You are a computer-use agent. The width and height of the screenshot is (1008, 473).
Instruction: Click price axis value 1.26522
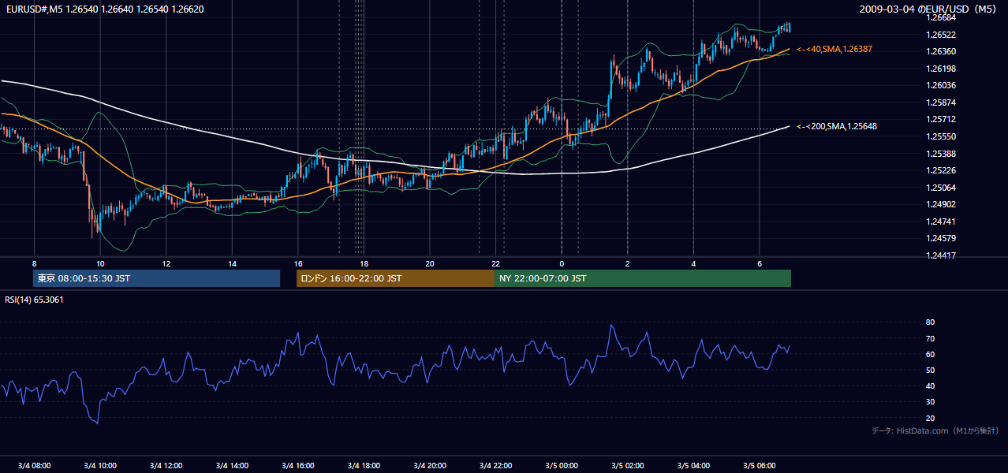[941, 35]
